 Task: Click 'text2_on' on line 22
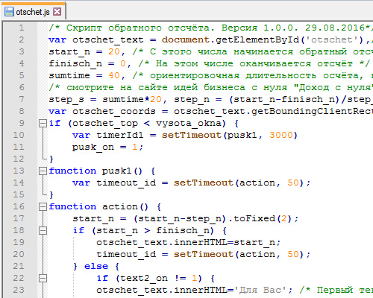click(144, 279)
